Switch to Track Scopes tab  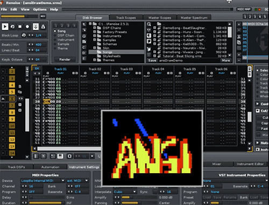tap(126, 18)
